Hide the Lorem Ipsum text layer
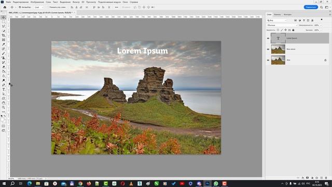 pos(268,38)
